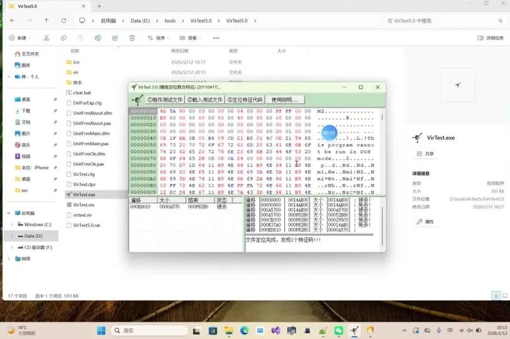Image resolution: width=510 pixels, height=339 pixels.
Task: Open the three-dot more options menu
Action: (216, 38)
